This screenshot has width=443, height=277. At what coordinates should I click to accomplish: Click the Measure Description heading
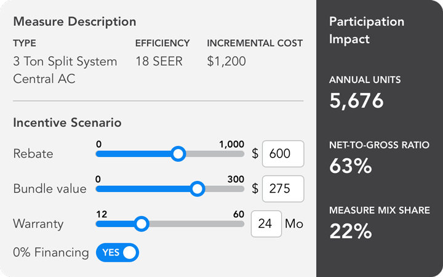(74, 22)
